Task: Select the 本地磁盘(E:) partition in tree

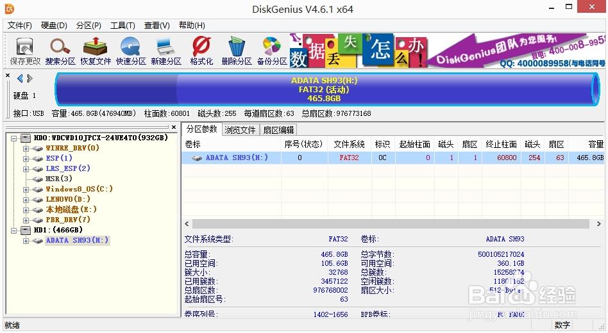Action: (x=71, y=209)
